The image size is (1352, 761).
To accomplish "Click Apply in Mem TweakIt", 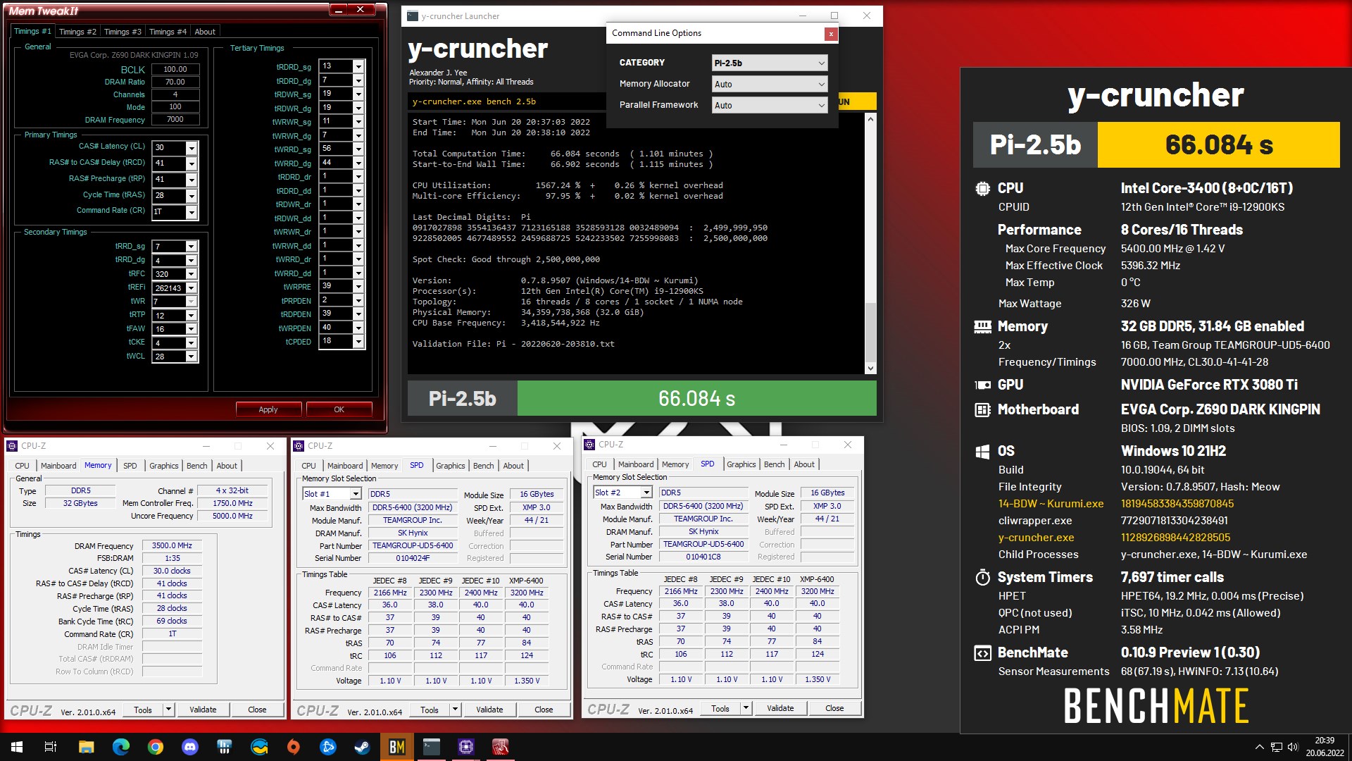I will point(268,409).
